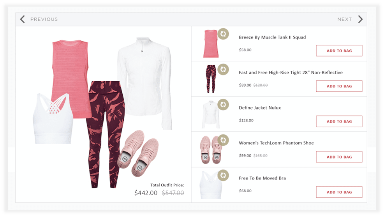
Task: Select the white jacket in outfit collage
Action: click(x=145, y=83)
